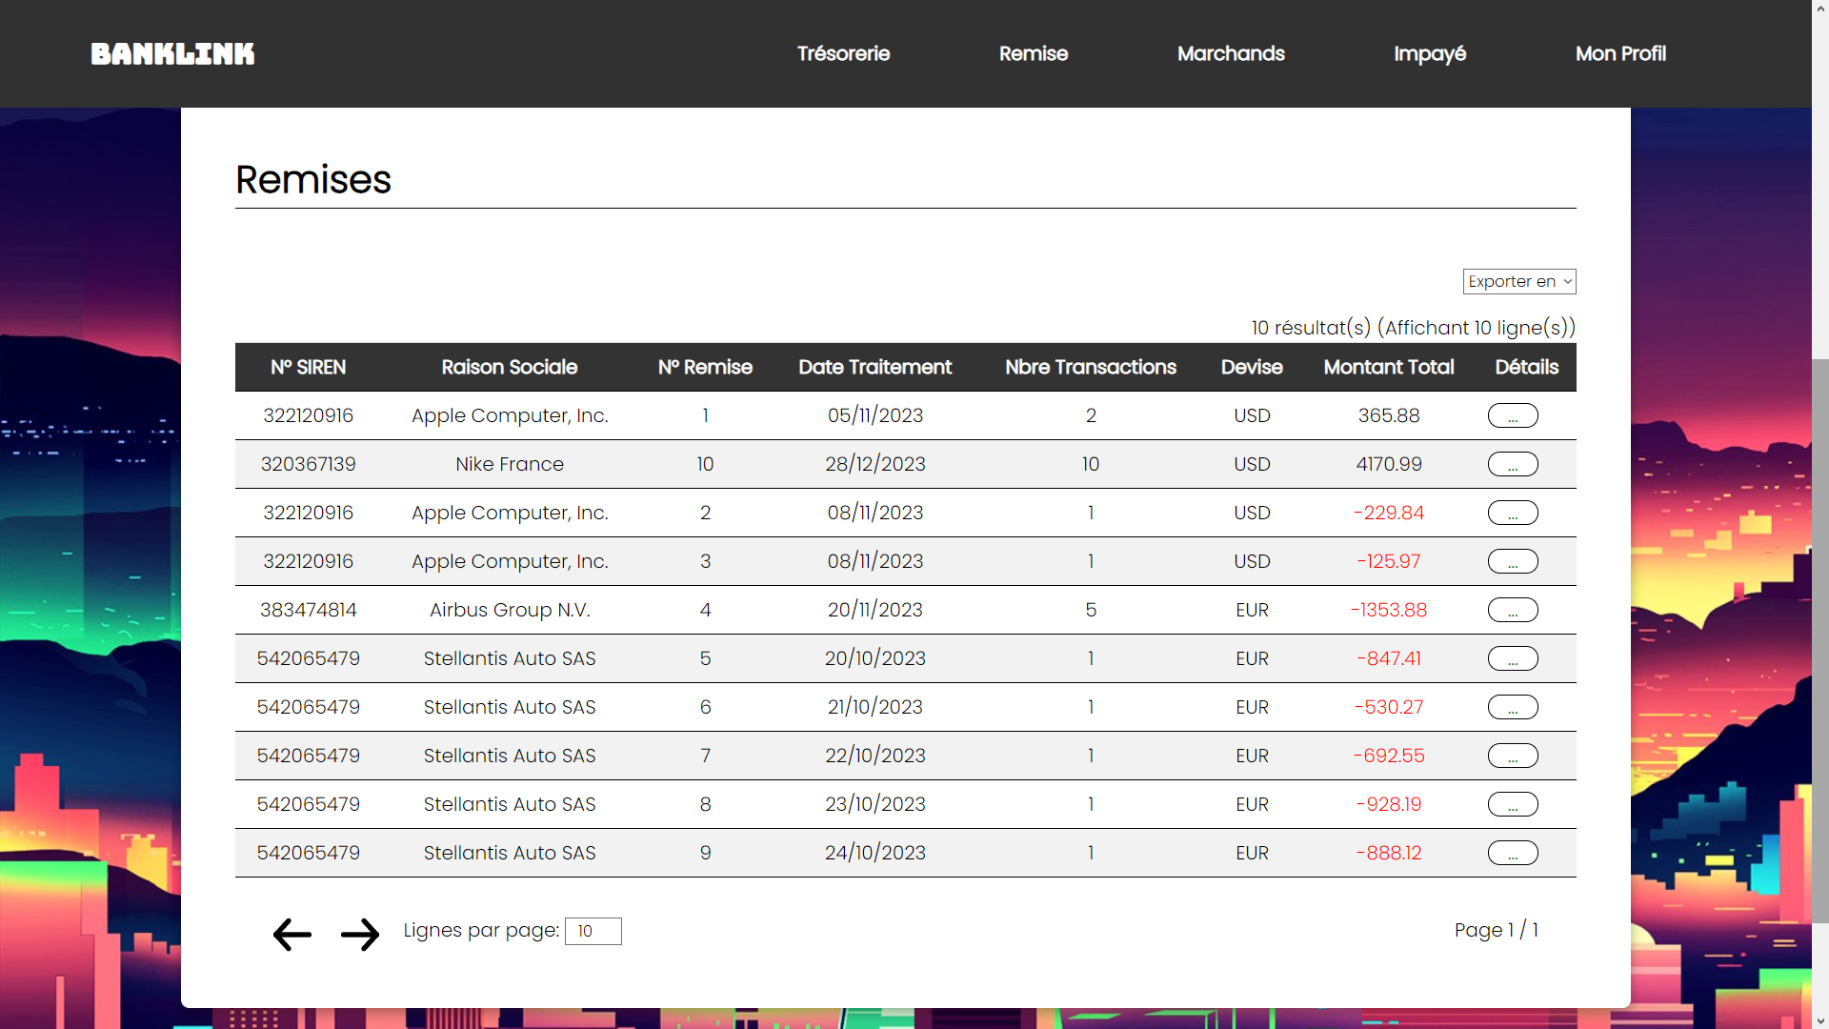
Task: Click amount 365.88
Action: (1389, 415)
